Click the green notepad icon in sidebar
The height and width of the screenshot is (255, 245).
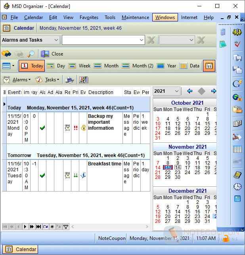pyautogui.click(x=223, y=44)
